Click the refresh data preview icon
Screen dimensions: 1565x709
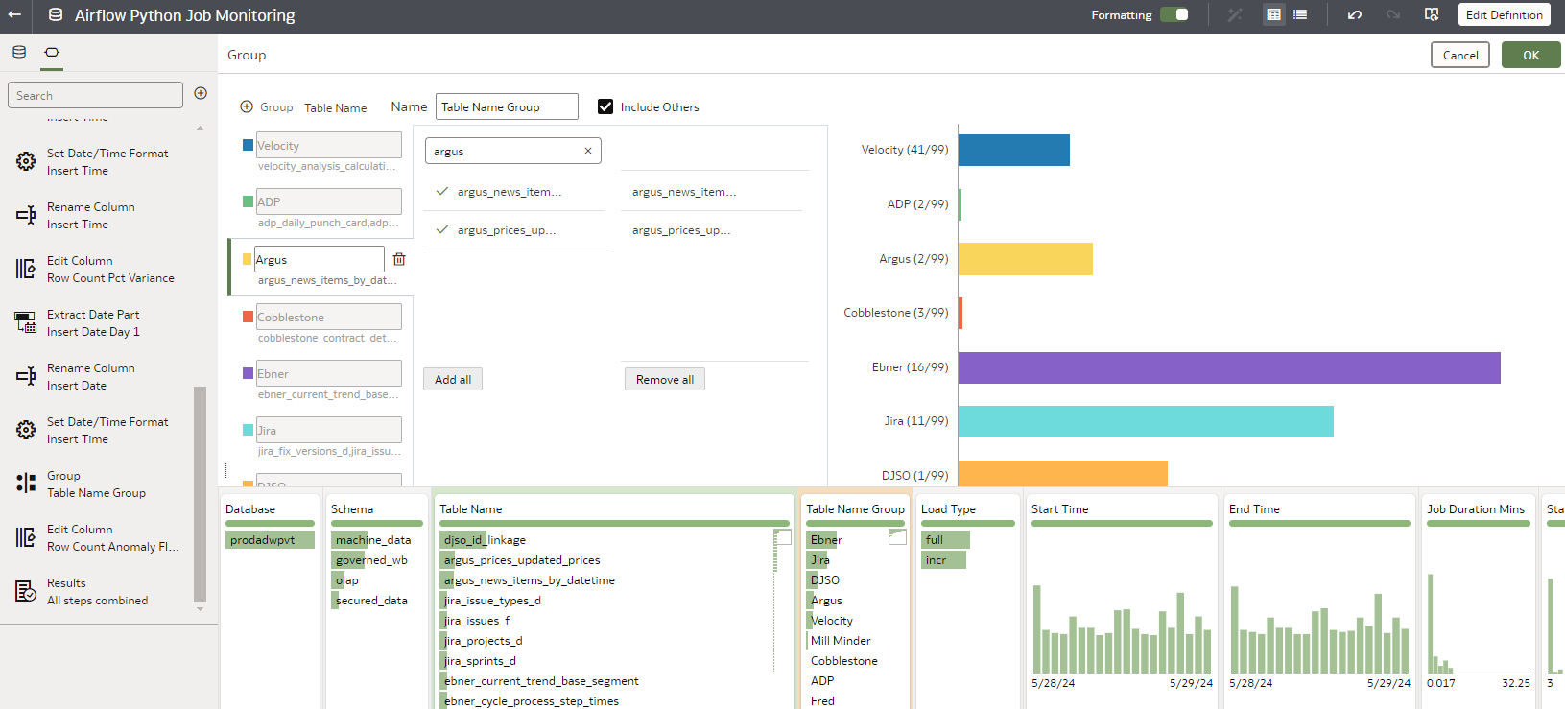click(x=1432, y=14)
